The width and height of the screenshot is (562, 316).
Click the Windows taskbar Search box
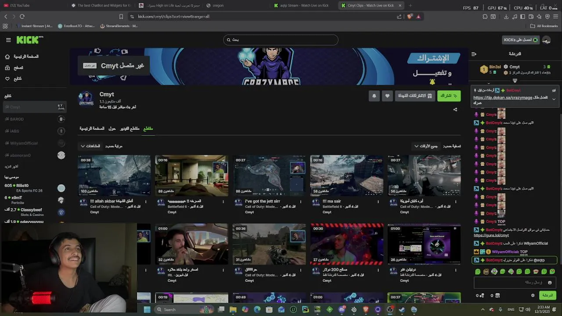pos(184,309)
